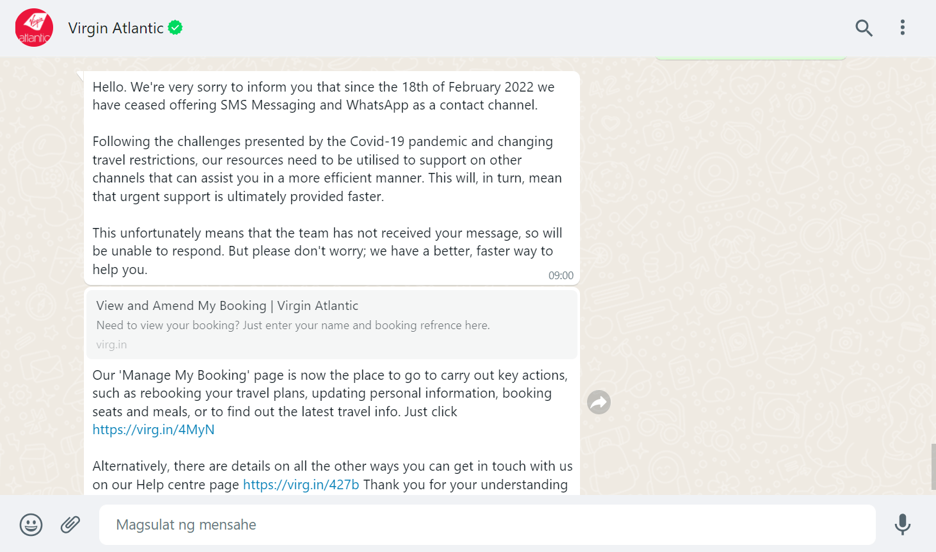
Task: Search within this conversation
Action: (864, 28)
